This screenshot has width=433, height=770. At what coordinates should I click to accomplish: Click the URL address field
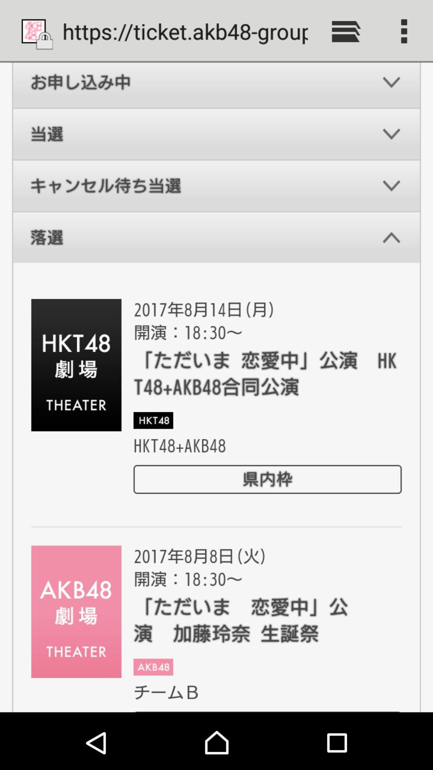click(185, 32)
